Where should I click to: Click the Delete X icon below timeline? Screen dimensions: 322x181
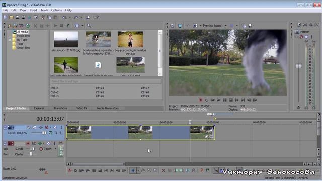click(163, 170)
